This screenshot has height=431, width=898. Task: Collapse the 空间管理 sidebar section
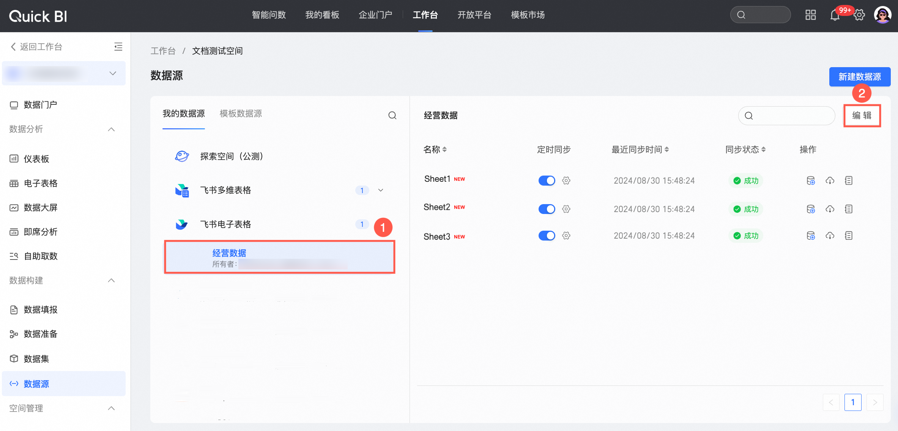pos(111,408)
